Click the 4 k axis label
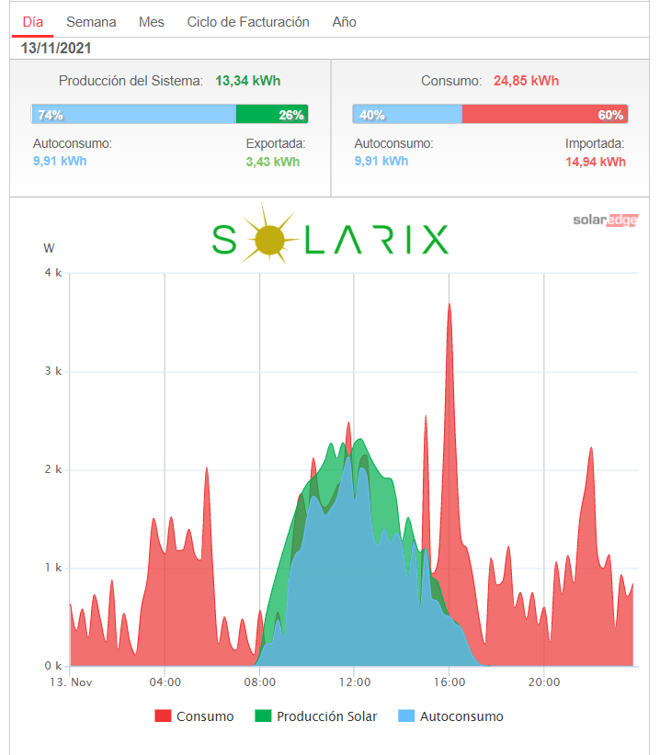Viewport: 660px width, 755px height. [53, 273]
